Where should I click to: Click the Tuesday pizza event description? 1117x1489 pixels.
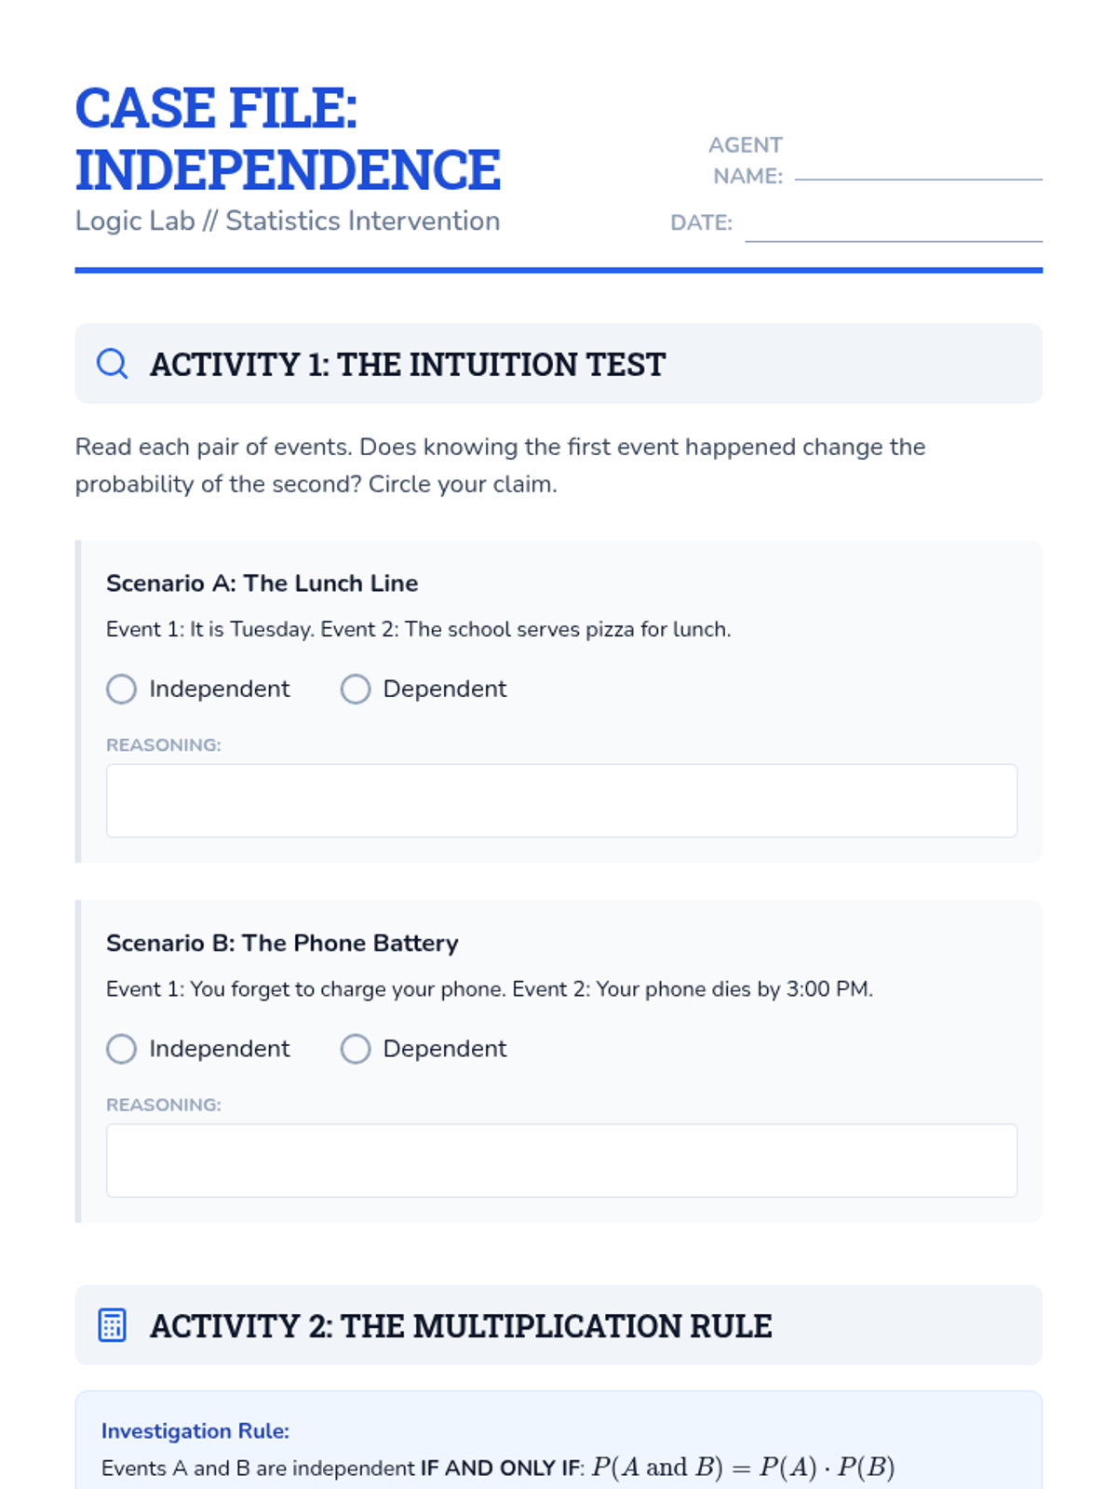(418, 630)
